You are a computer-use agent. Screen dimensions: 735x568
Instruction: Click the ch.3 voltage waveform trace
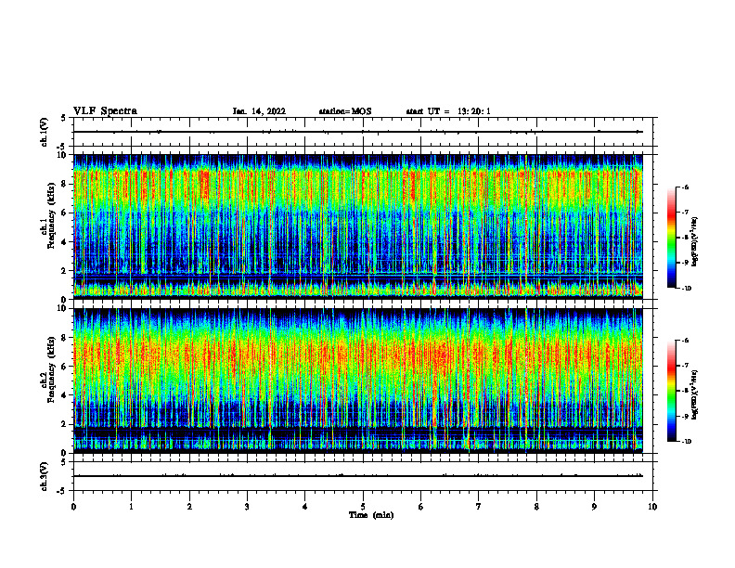pyautogui.click(x=358, y=476)
